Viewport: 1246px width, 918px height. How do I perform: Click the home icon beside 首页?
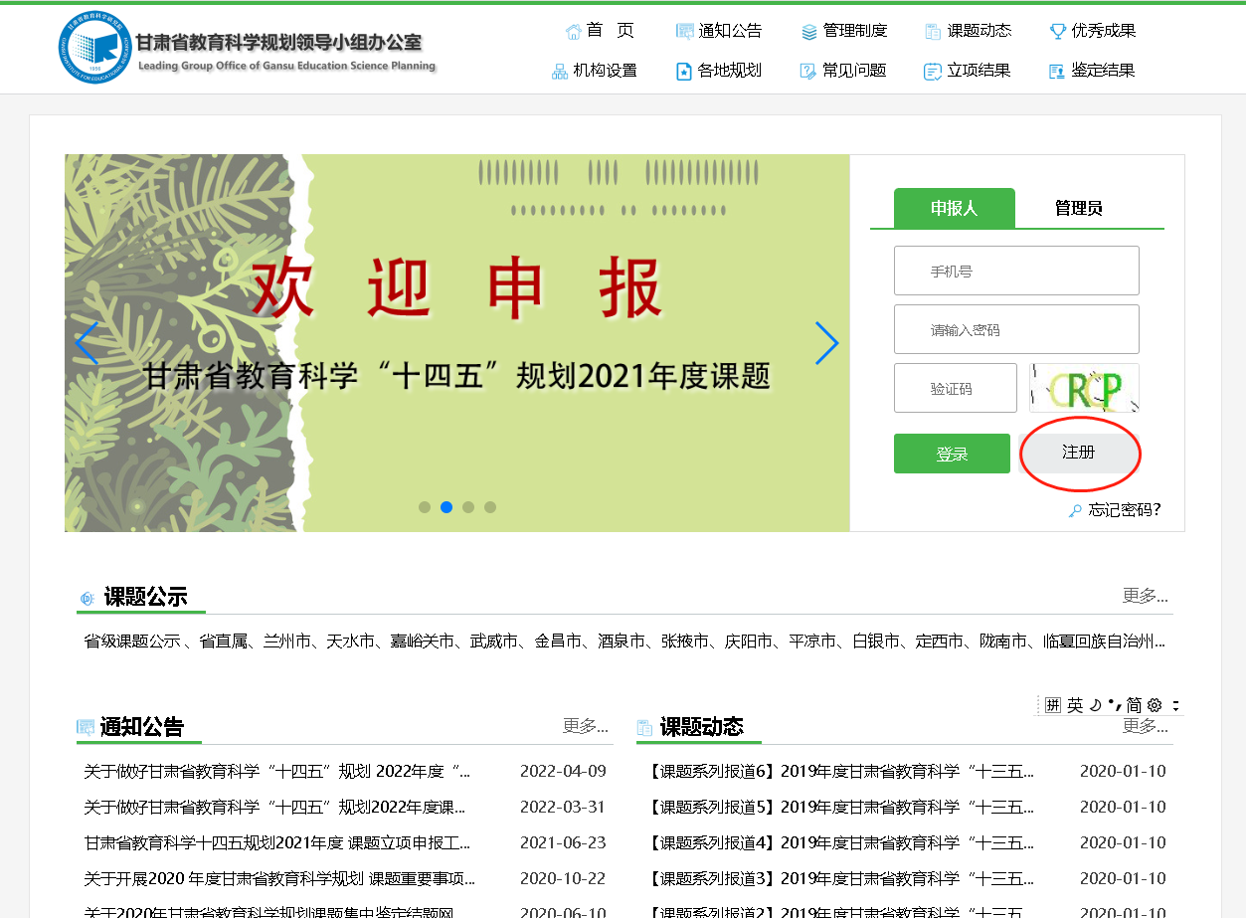(573, 32)
